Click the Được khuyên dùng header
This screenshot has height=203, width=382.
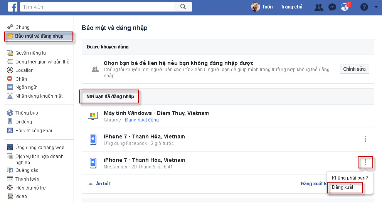(108, 47)
